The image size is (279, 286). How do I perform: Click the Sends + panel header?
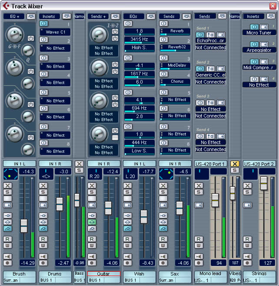tap(97, 16)
